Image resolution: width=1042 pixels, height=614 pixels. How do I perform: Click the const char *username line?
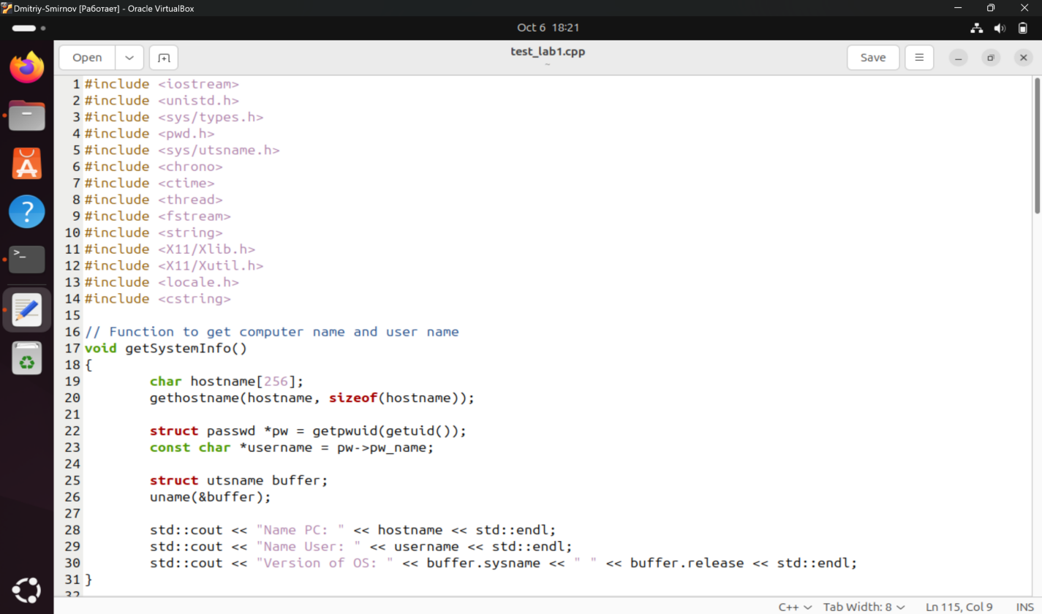click(x=292, y=447)
